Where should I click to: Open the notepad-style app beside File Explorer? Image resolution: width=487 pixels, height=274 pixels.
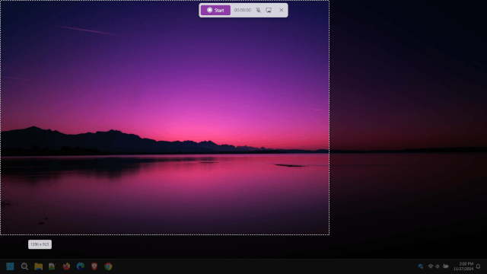53,266
